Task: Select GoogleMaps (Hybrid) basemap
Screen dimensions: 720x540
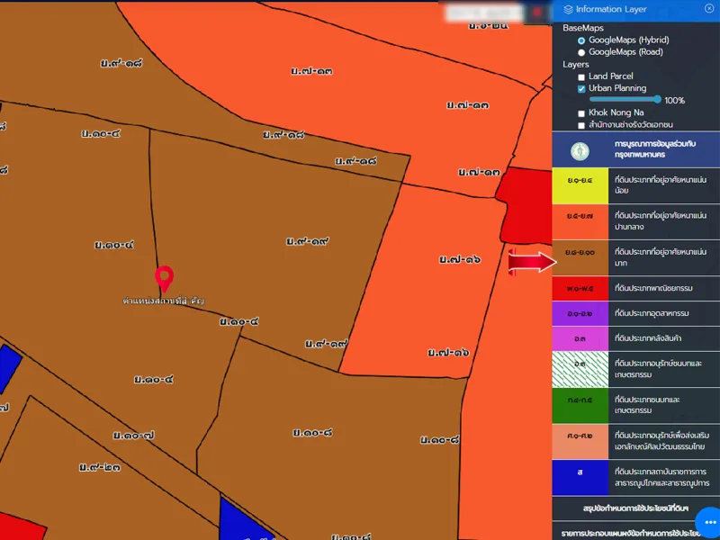Action: tap(581, 40)
